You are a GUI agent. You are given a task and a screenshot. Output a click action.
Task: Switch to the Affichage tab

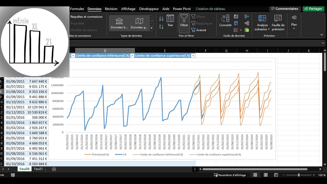(x=128, y=9)
